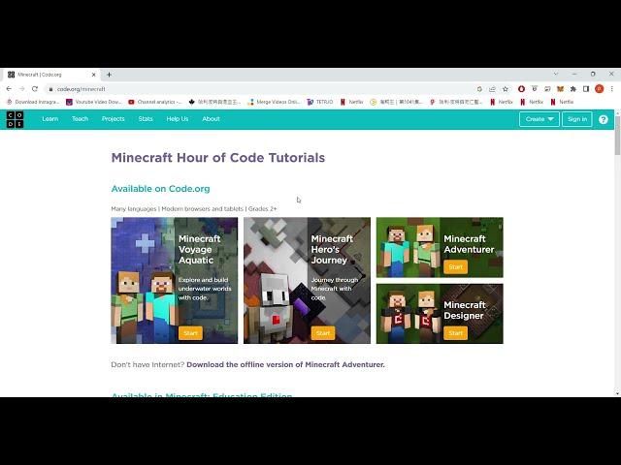The image size is (621, 465).
Task: Open the media control toolbar icon
Action: (x=547, y=89)
